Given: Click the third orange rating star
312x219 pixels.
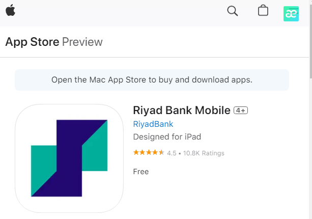Looking at the screenshot, I should coord(149,152).
